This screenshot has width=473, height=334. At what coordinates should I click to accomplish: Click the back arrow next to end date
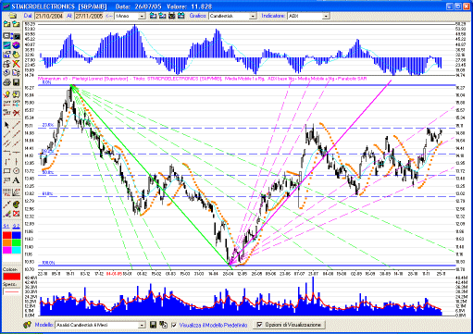click(x=109, y=16)
